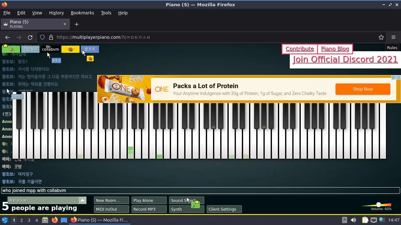Click chat message 귀를 기울이면
401x225 pixels.
point(30,182)
